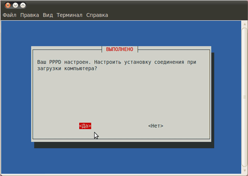The width and height of the screenshot is (248, 176).
Task: Click the ВЫПОЛНЕНО dialog title
Action: tap(120, 49)
